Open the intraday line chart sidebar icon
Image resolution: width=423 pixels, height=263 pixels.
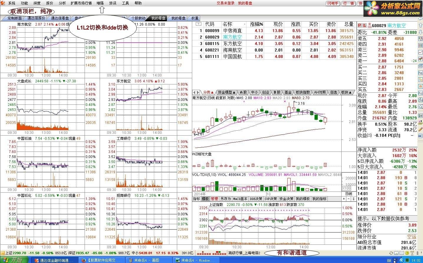click(x=420, y=52)
